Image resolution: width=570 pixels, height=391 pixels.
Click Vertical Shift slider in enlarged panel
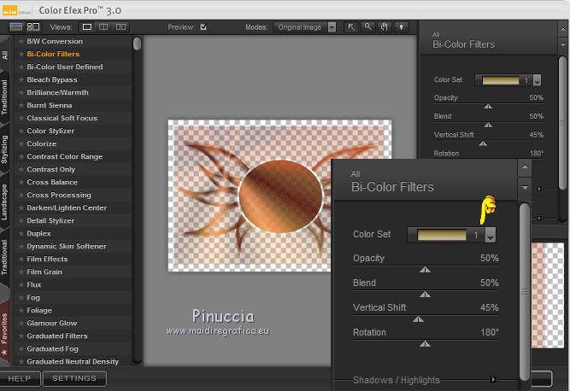[418, 319]
